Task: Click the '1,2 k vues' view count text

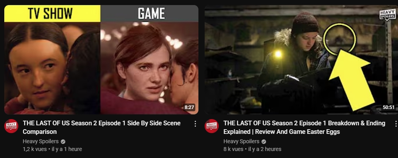Action: click(35, 149)
